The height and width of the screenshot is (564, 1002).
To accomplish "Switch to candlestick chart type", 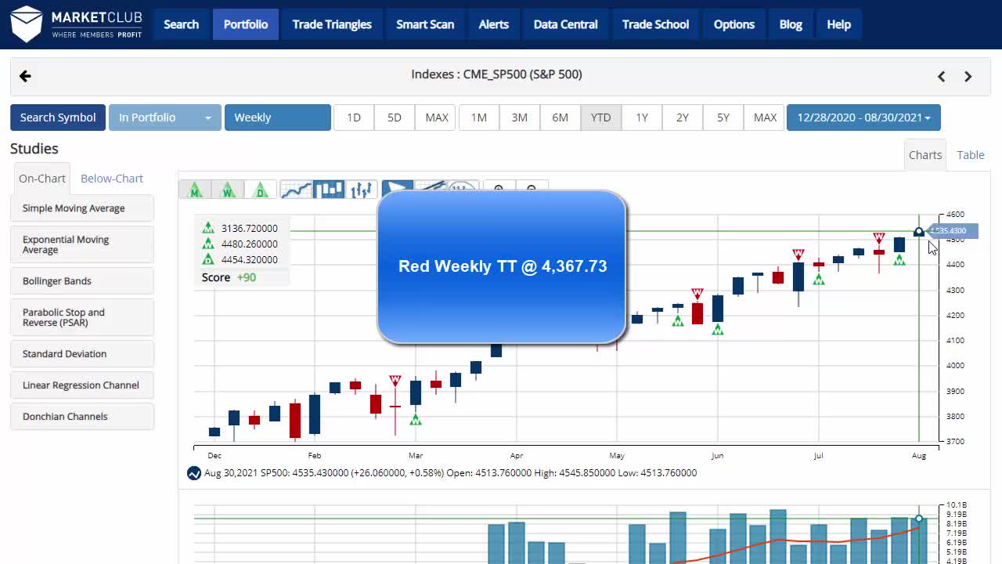I will coord(330,190).
